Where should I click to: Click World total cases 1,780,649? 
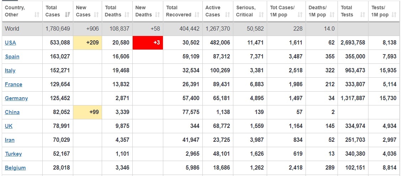[58, 29]
